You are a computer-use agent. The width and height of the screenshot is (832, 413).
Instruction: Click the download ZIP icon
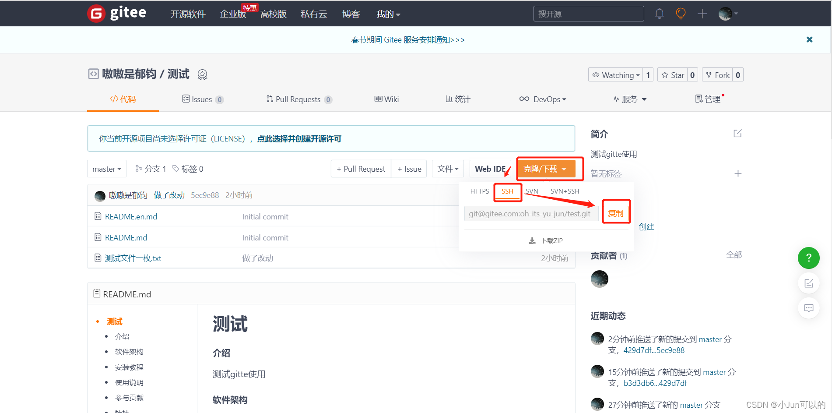[x=532, y=240]
